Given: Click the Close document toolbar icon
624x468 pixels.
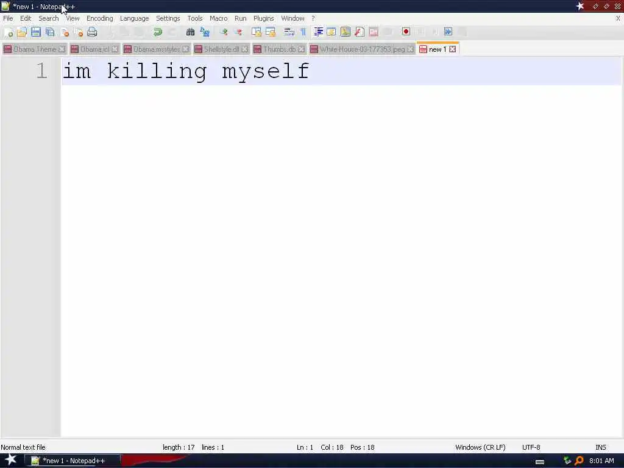Looking at the screenshot, I should (x=65, y=32).
